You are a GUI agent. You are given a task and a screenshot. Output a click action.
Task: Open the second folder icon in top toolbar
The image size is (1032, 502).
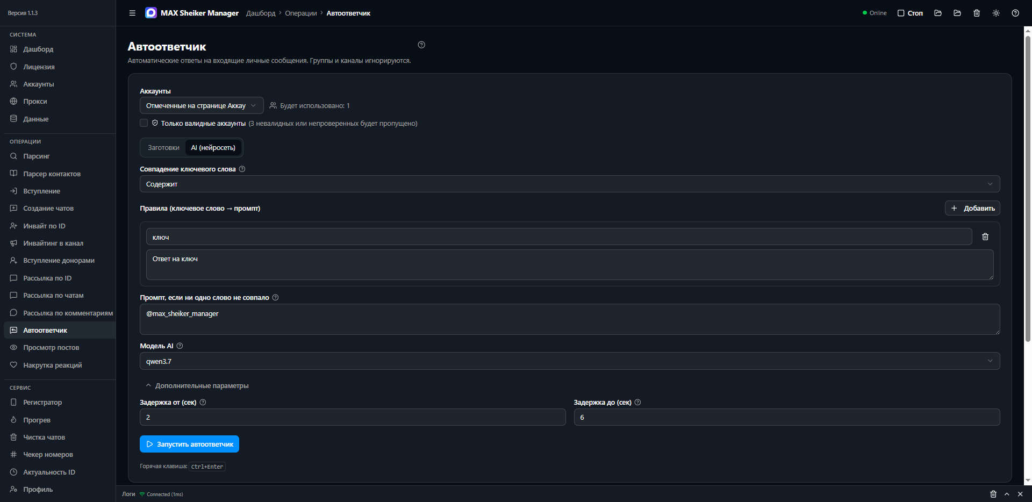957,13
